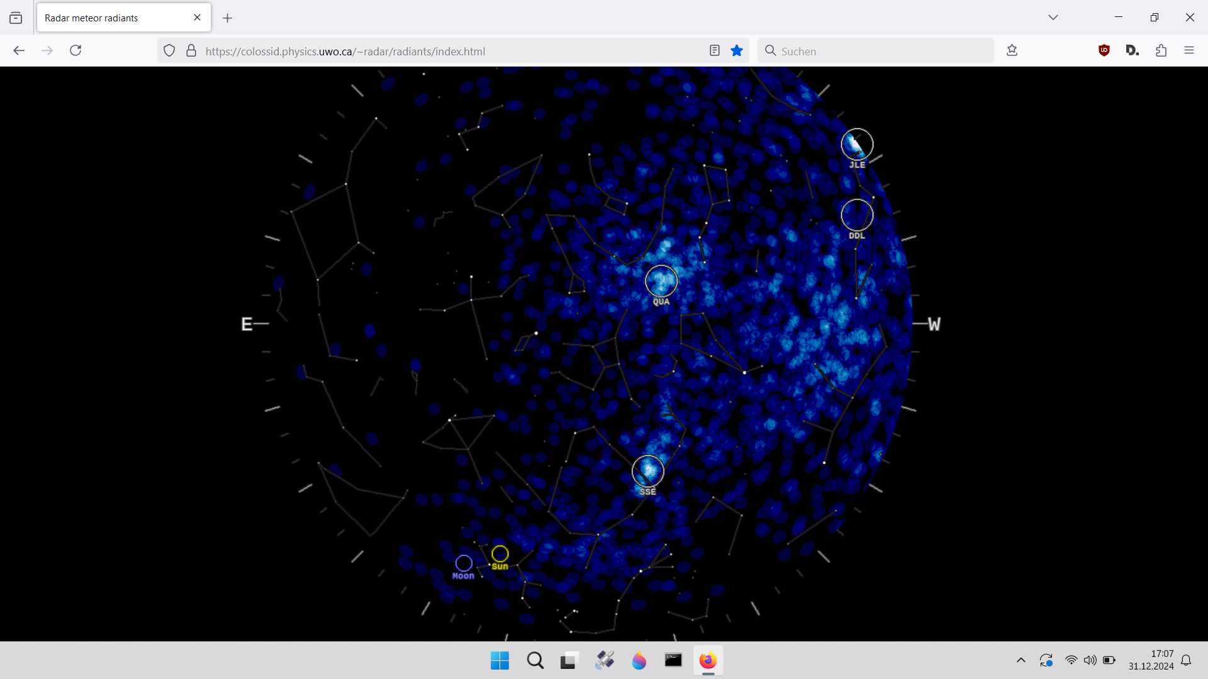Open Windows taskbar search
Viewport: 1208px width, 679px height.
[535, 661]
